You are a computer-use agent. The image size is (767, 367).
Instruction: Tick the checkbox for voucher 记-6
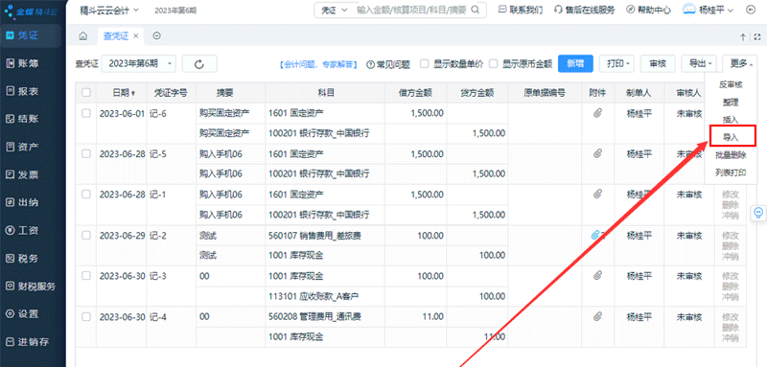click(86, 113)
